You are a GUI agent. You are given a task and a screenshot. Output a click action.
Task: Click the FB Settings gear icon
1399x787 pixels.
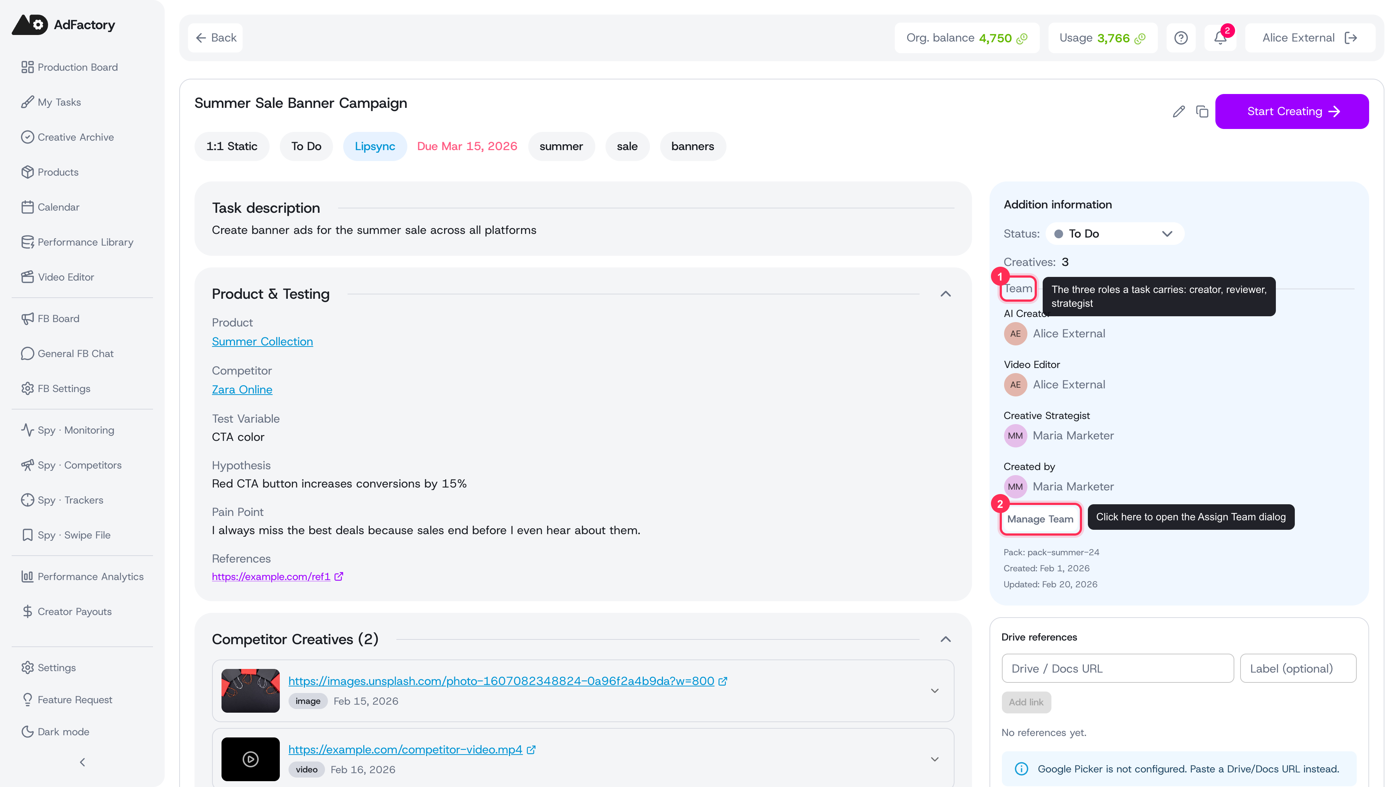tap(27, 388)
